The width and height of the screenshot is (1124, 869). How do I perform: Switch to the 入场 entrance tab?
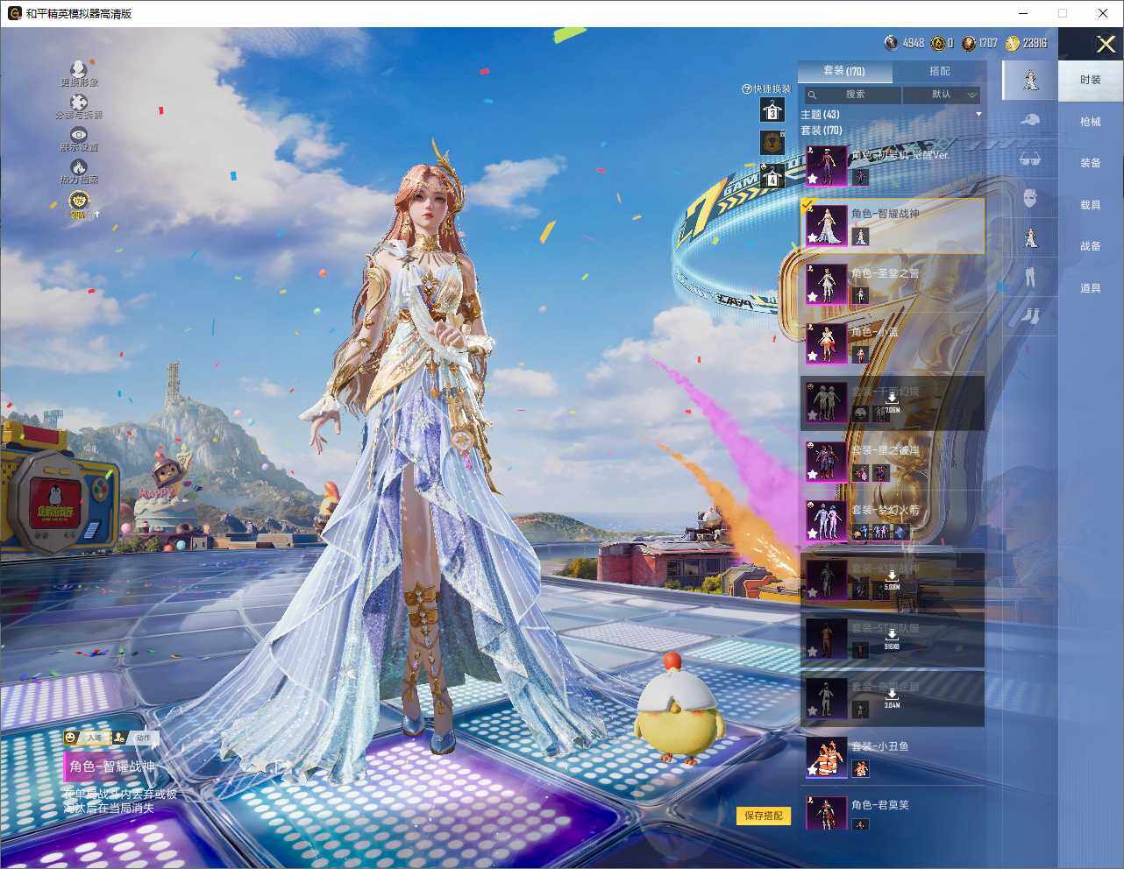coord(87,738)
